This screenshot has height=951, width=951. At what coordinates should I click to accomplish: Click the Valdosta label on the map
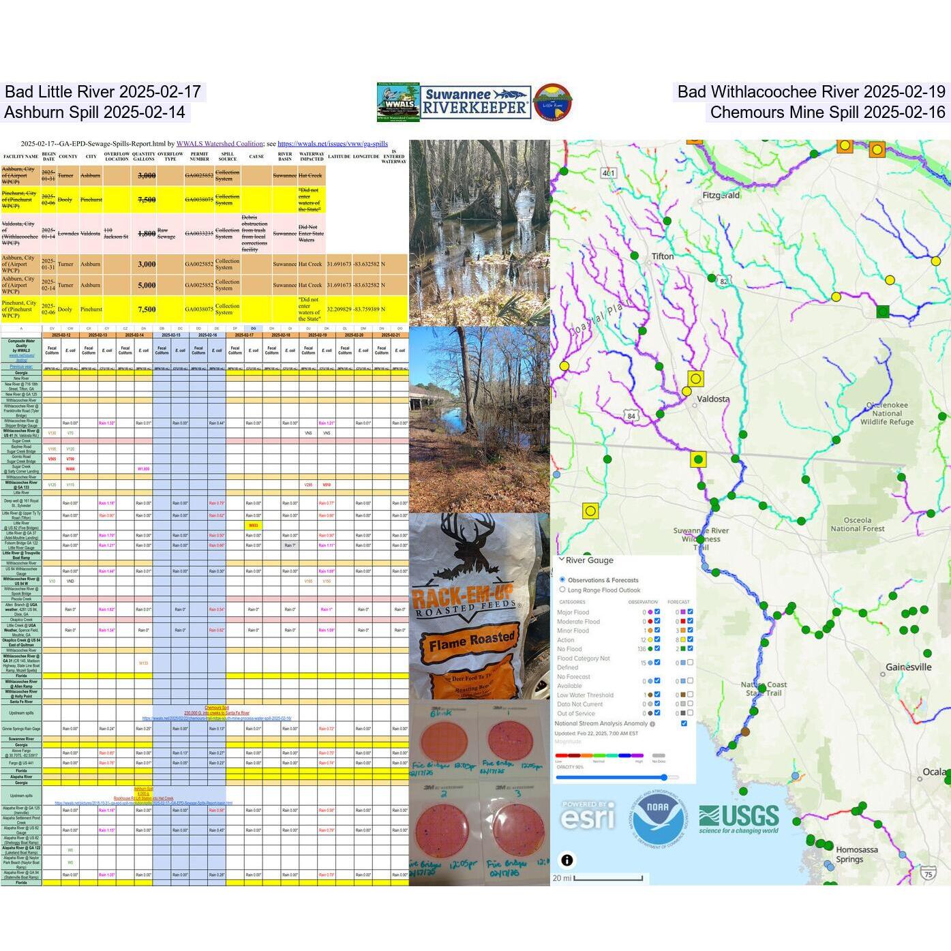tap(714, 399)
